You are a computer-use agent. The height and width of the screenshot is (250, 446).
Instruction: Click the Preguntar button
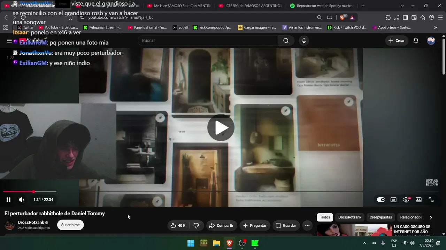(255, 226)
